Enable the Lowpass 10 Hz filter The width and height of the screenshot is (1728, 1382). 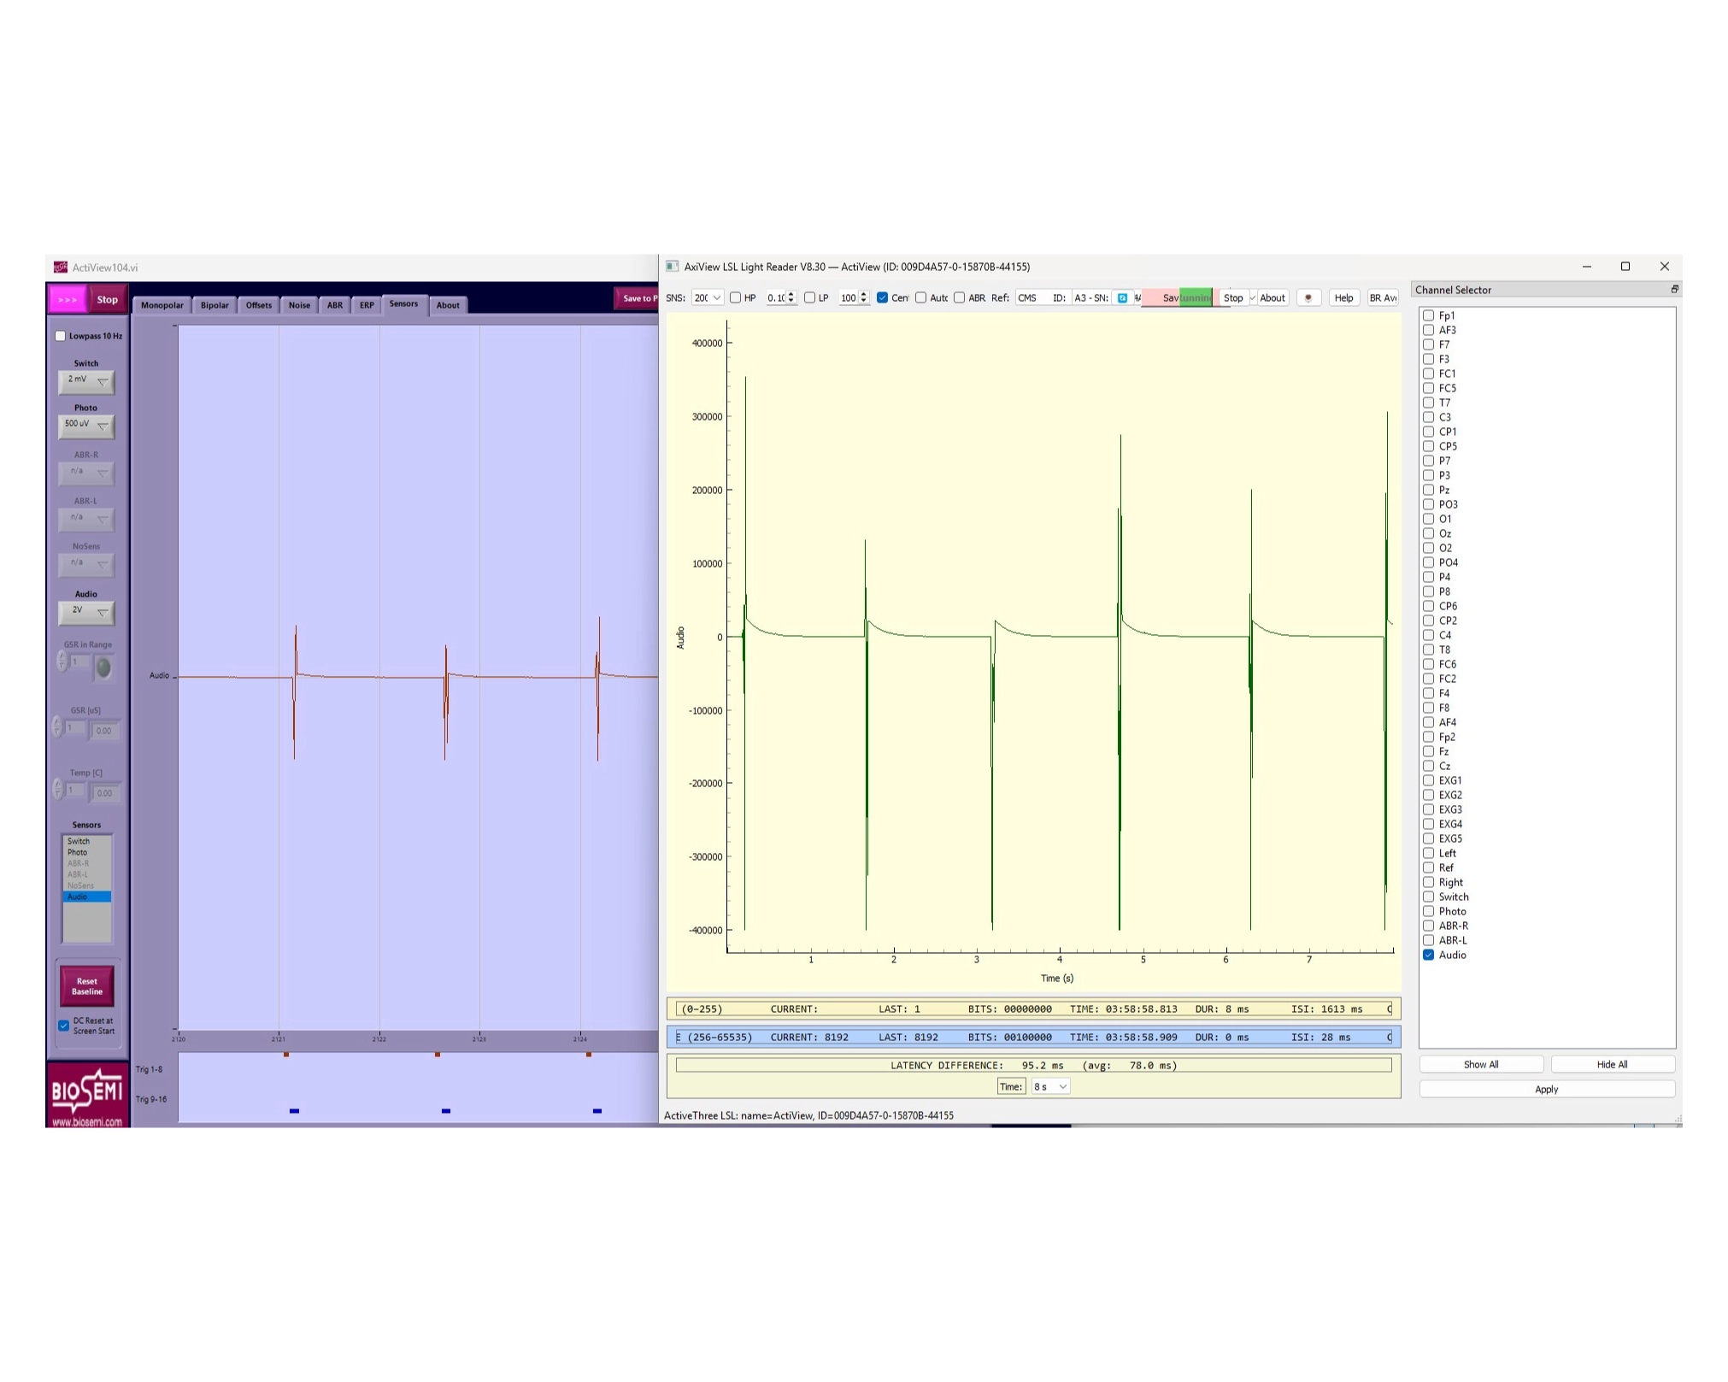pos(60,336)
